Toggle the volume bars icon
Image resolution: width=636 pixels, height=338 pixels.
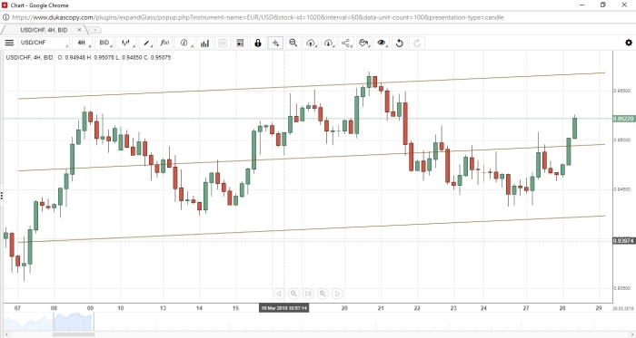(204, 43)
